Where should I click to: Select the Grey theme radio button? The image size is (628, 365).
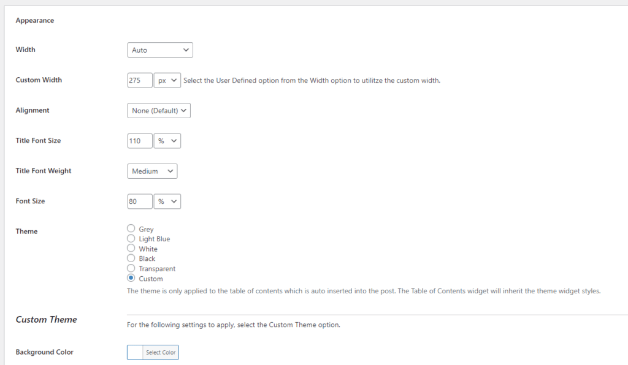[131, 228]
